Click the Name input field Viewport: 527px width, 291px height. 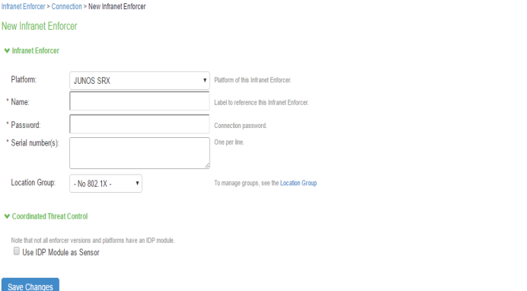(x=139, y=101)
